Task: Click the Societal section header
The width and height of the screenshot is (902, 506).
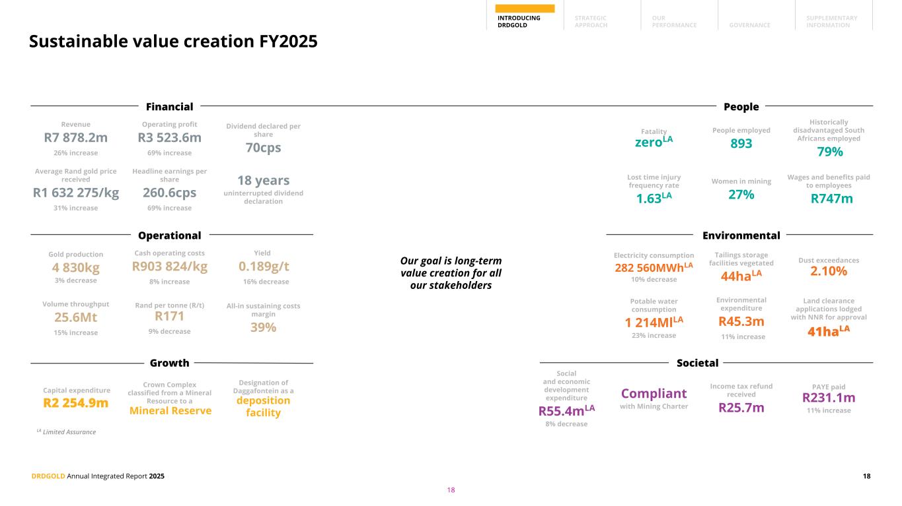Action: point(697,363)
